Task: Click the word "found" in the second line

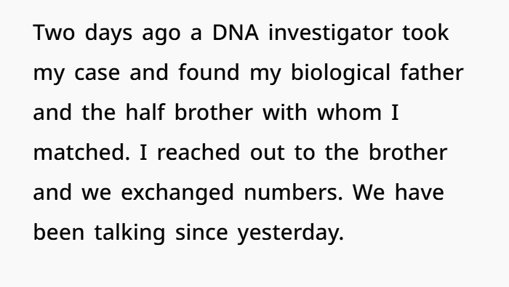Action: (209, 73)
